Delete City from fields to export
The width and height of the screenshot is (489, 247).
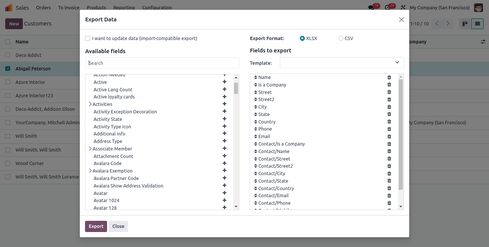tap(389, 107)
